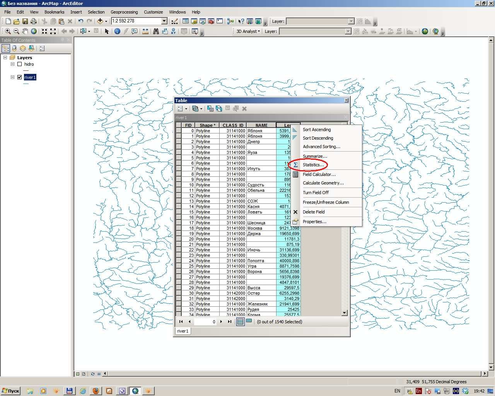Open the 3D Analyst dropdown menu

(x=248, y=31)
